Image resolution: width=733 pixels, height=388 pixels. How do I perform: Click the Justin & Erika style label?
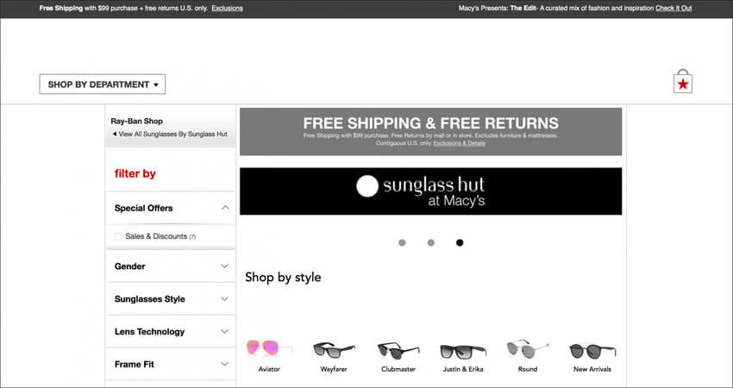click(463, 369)
